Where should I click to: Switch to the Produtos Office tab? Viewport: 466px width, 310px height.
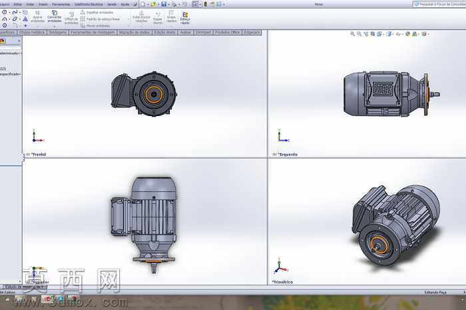228,32
